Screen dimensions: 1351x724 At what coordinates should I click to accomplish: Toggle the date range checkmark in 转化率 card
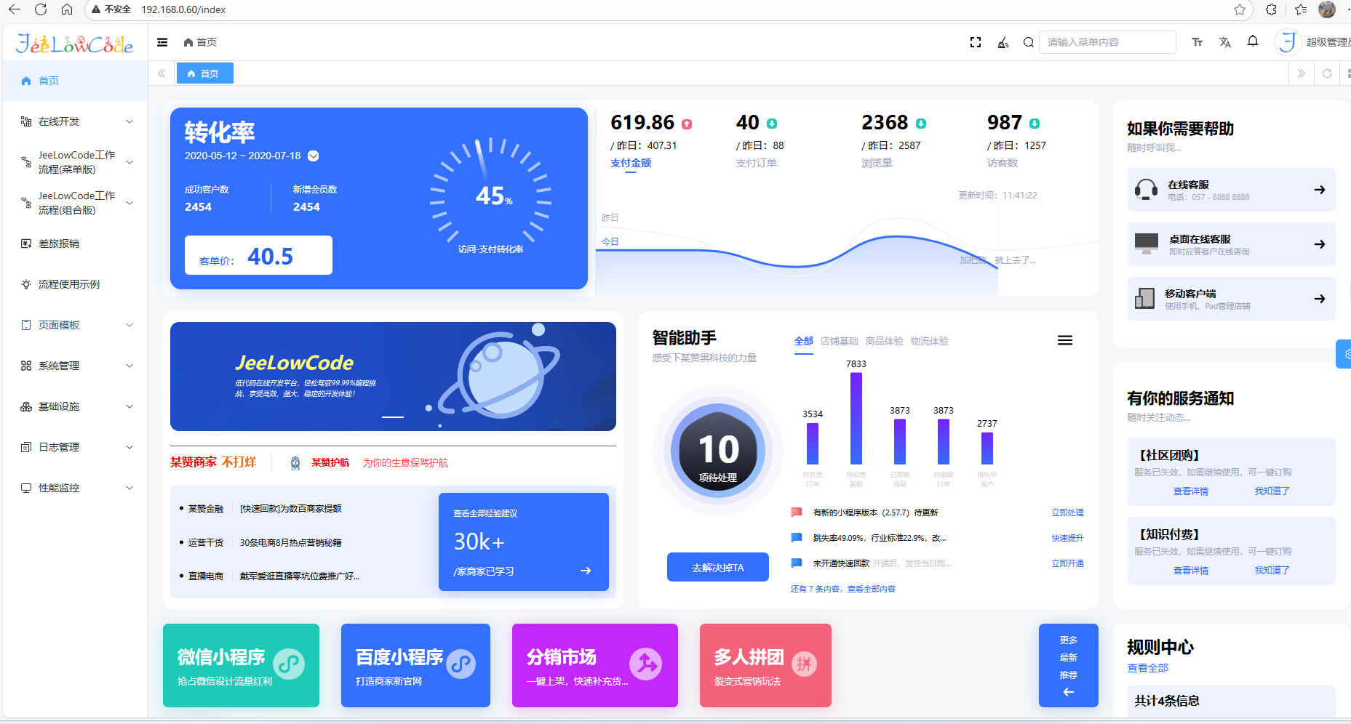pyautogui.click(x=314, y=156)
